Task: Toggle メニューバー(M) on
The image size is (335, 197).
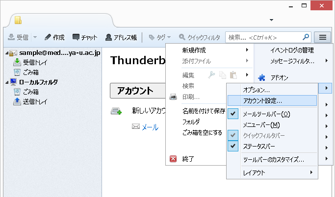Action: [x=272, y=125]
